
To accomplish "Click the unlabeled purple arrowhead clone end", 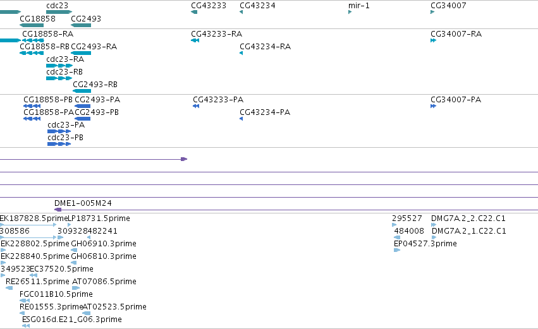I will [x=184, y=159].
